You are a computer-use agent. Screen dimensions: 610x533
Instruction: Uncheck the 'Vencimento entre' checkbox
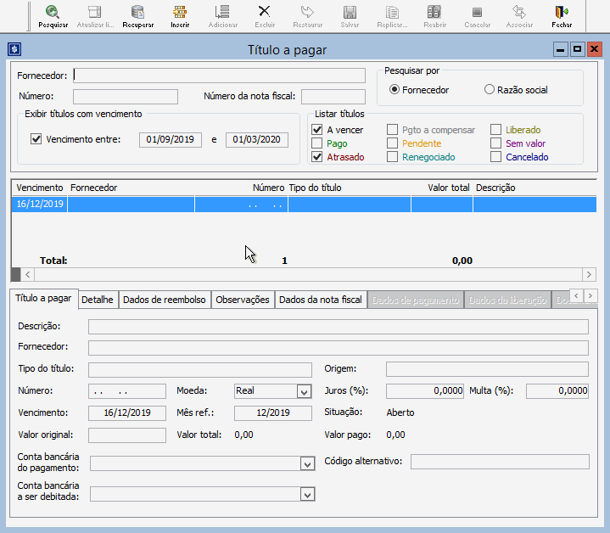point(36,139)
